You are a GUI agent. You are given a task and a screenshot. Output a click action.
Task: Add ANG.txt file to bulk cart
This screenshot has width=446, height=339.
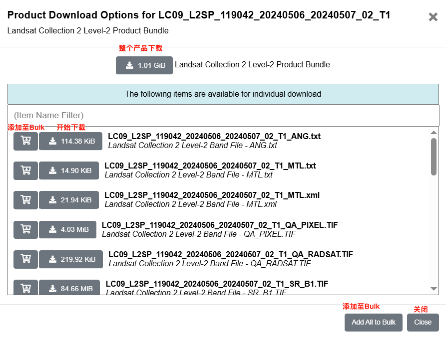(x=25, y=141)
